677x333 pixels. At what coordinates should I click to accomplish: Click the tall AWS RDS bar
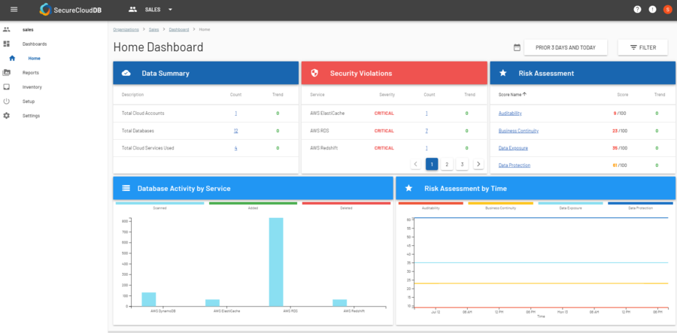(x=276, y=262)
